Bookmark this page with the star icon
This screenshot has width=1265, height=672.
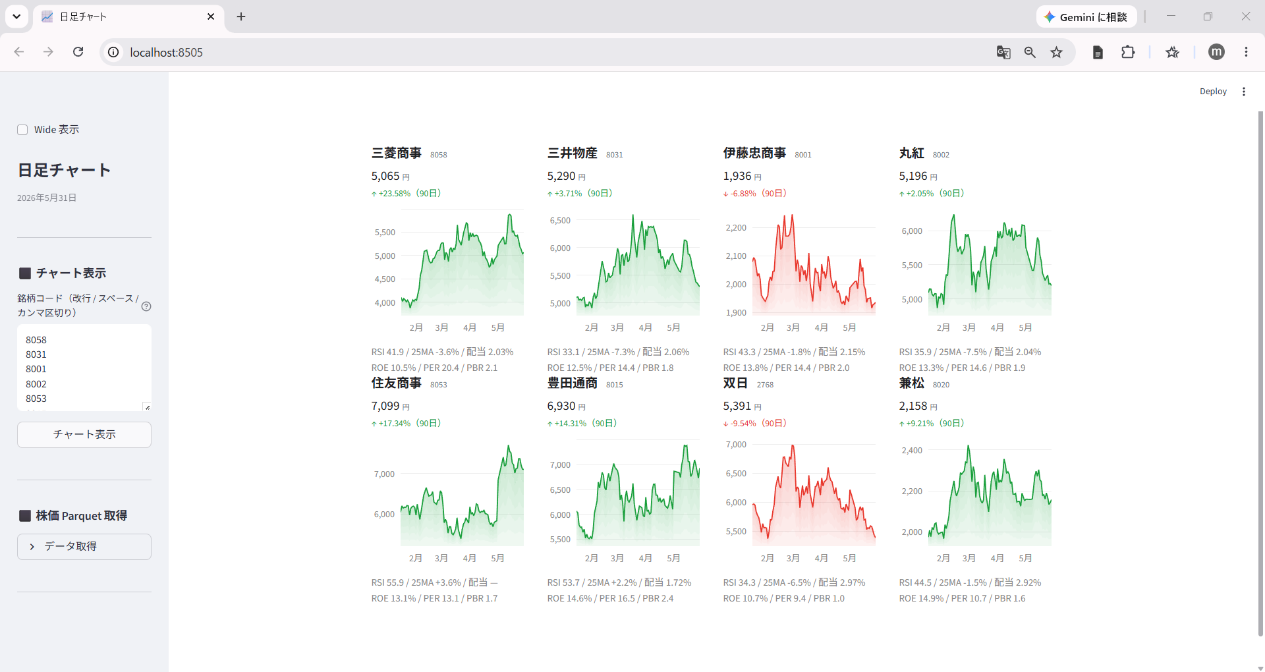(x=1057, y=52)
